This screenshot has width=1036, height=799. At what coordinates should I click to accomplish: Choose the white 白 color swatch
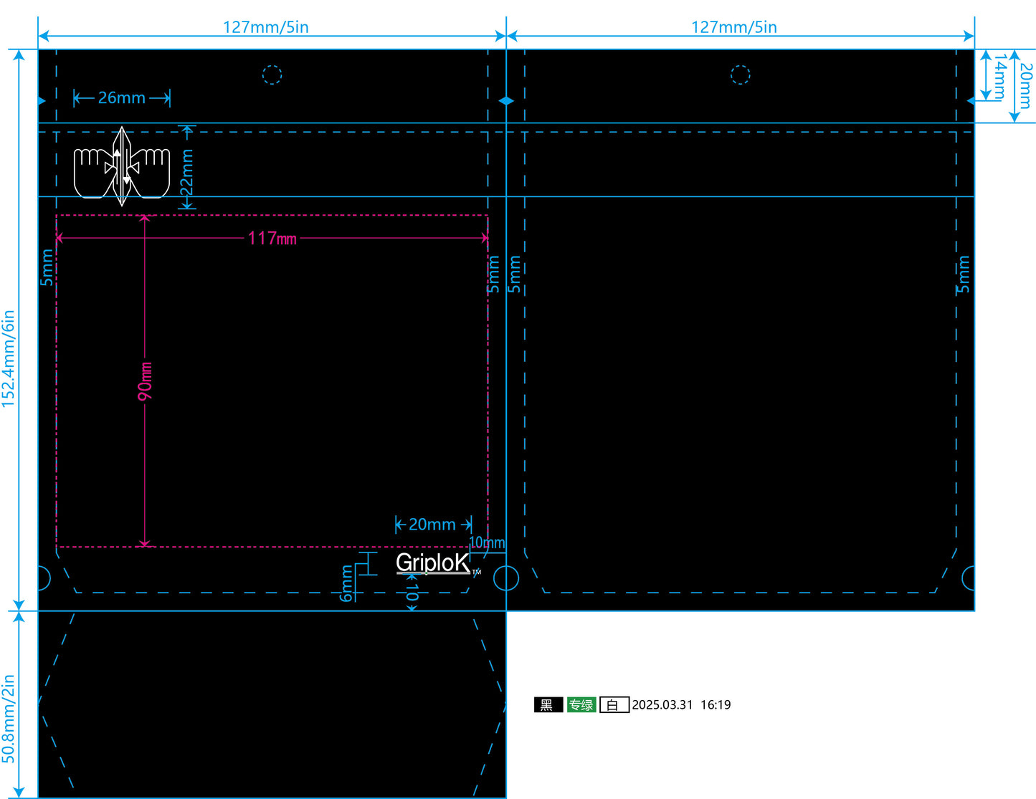(614, 705)
